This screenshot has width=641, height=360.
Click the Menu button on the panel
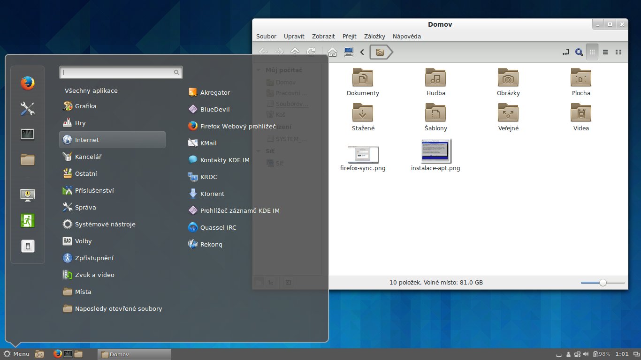16,354
